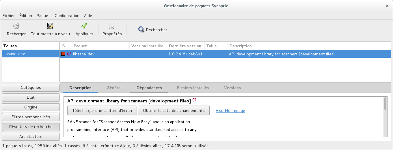
Task: Sort by the Paquet column header
Action: [100, 46]
